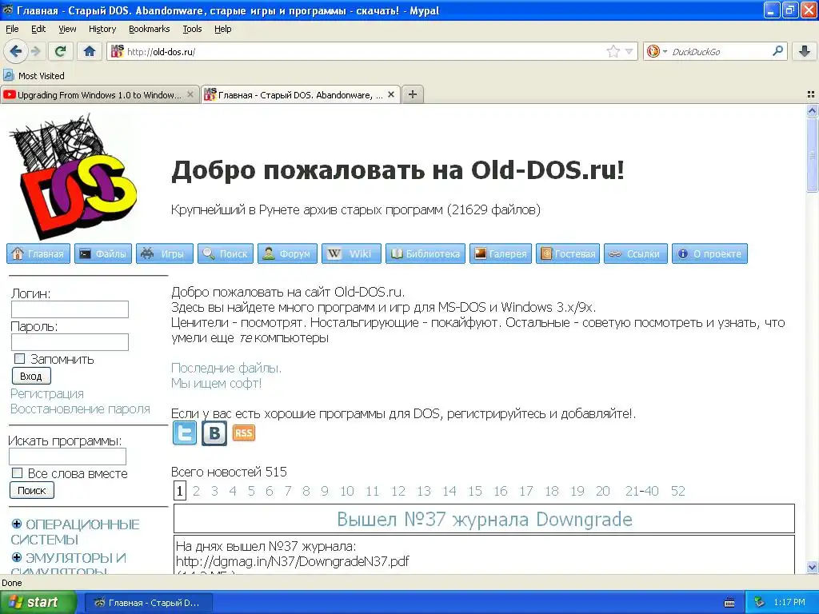Close the YouTube Upgrading From Windows tab

(x=190, y=94)
